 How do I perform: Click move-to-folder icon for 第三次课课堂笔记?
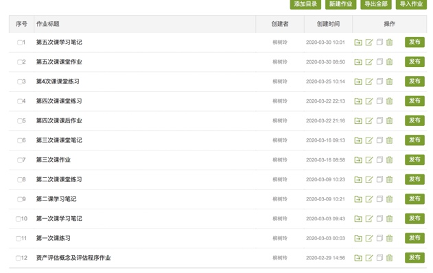point(358,140)
